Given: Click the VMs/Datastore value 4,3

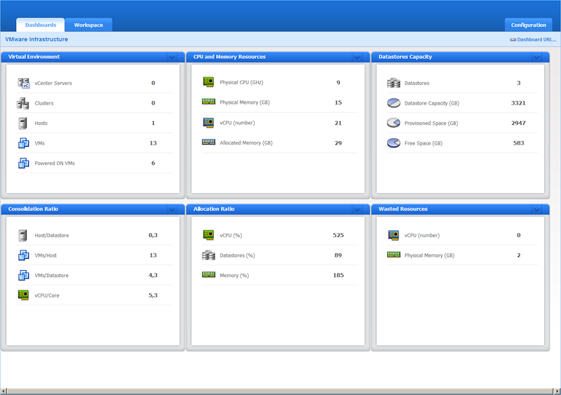Looking at the screenshot, I should (153, 275).
